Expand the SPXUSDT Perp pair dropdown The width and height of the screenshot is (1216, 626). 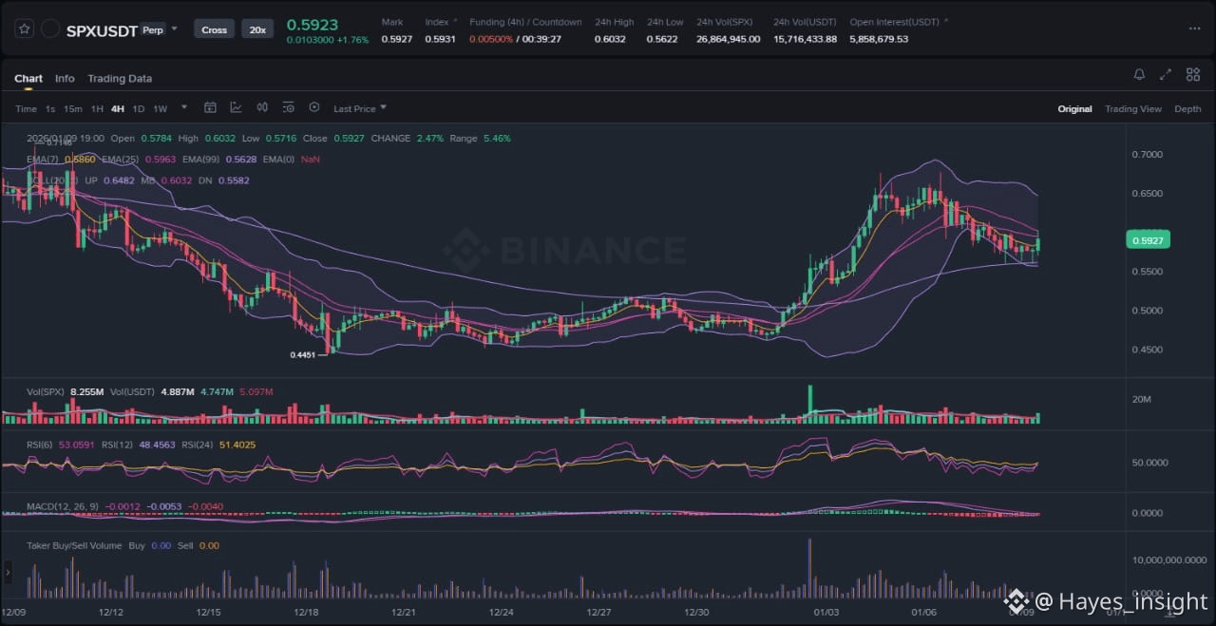(174, 29)
